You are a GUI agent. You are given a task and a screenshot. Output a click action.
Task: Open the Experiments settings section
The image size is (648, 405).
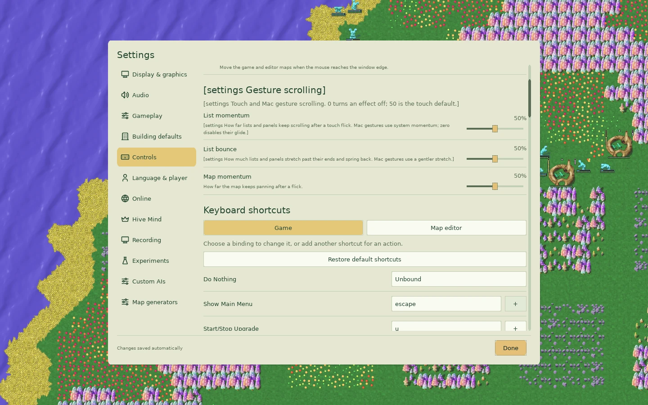pyautogui.click(x=157, y=261)
